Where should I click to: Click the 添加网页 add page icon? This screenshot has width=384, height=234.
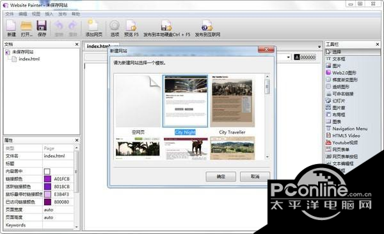pos(93,28)
